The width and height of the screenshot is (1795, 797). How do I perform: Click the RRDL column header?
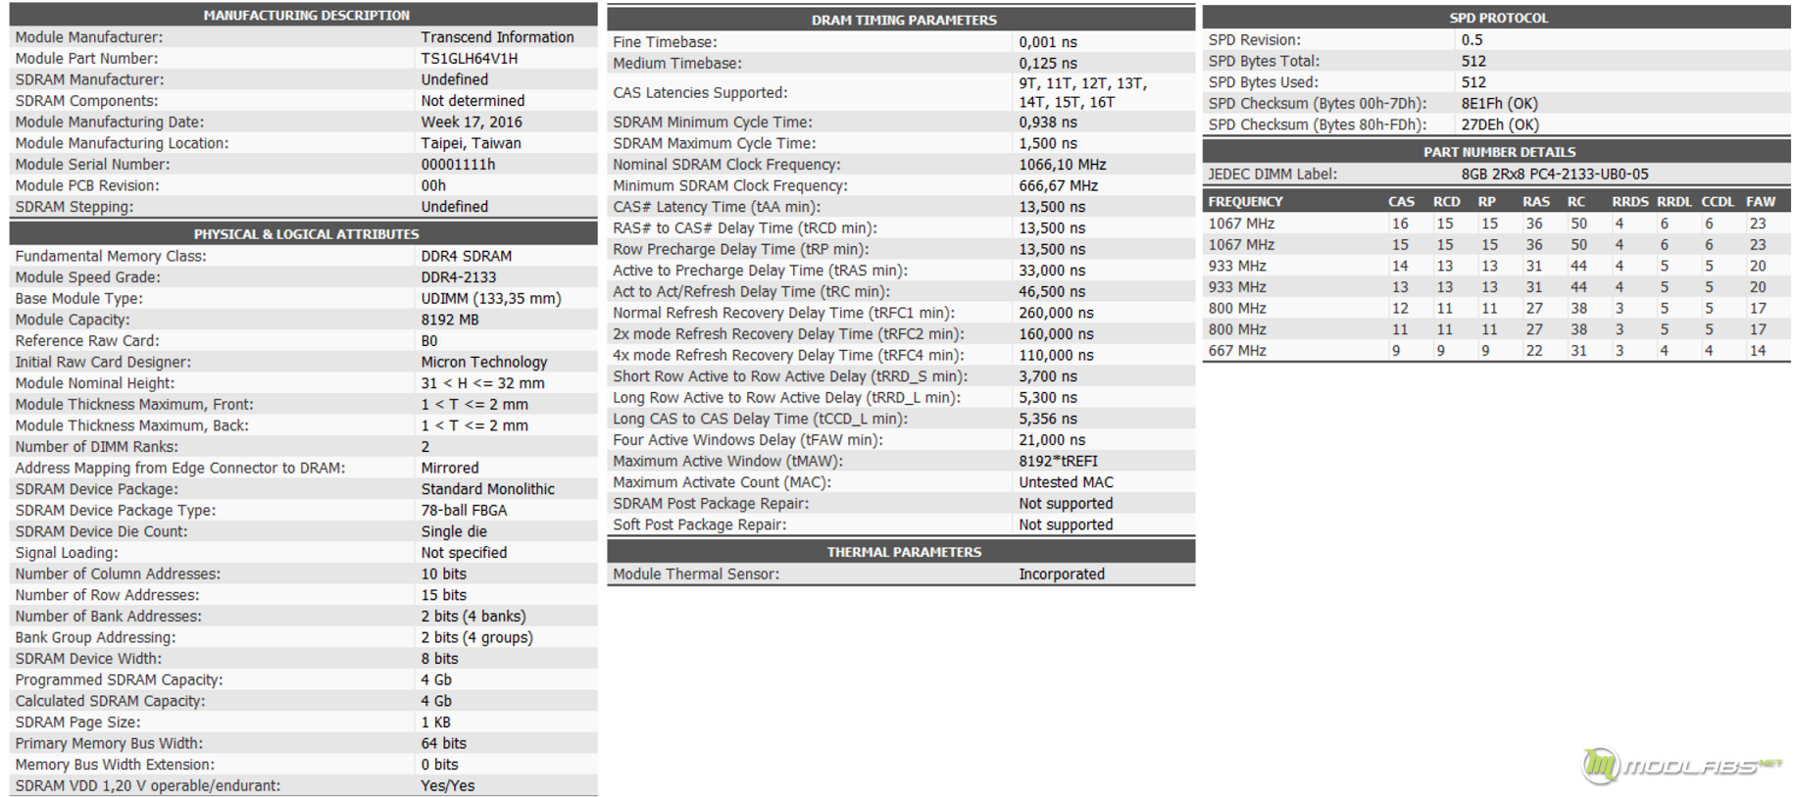tap(1674, 202)
